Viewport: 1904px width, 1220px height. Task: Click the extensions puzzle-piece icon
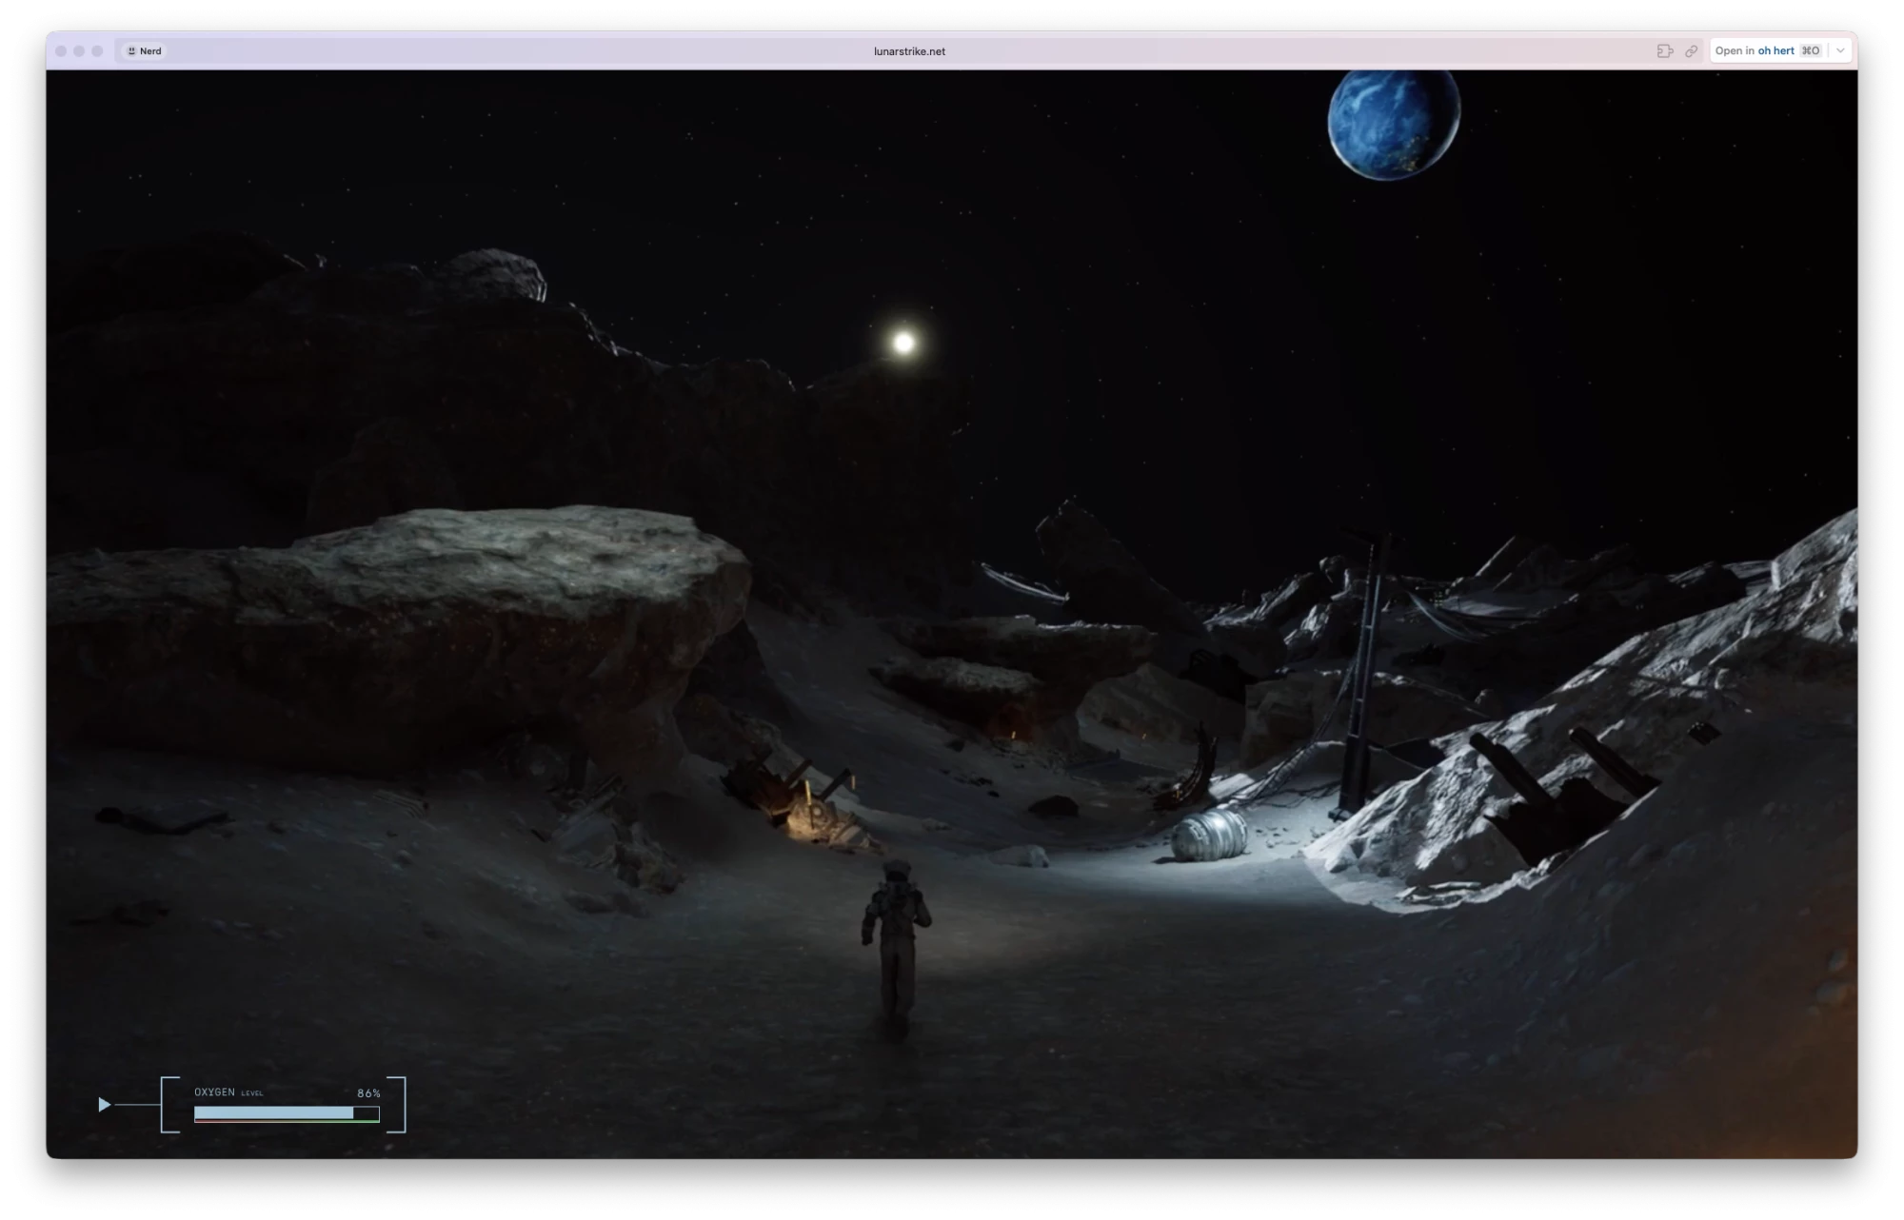click(x=1664, y=51)
